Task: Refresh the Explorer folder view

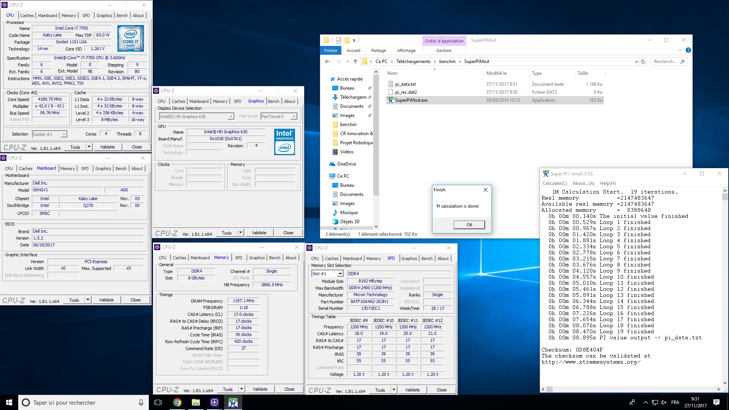Action: click(x=643, y=61)
